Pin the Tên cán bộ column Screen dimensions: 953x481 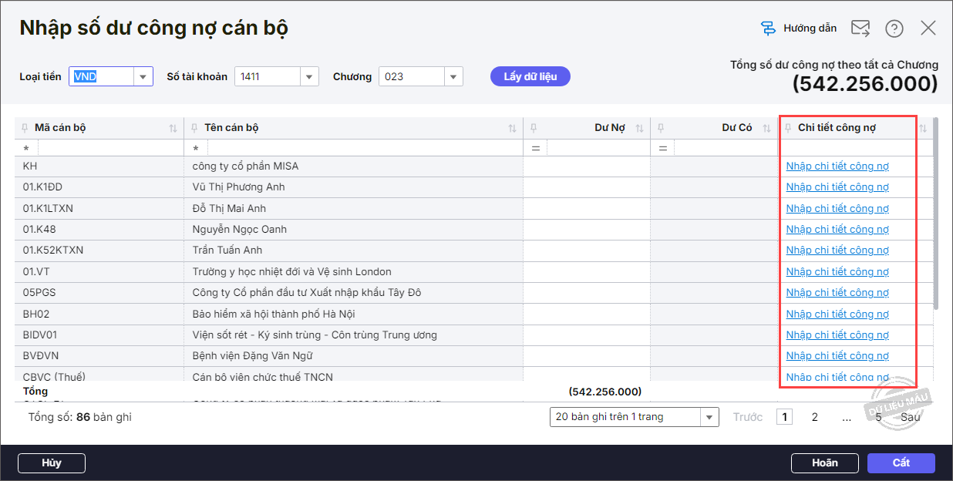tap(194, 128)
